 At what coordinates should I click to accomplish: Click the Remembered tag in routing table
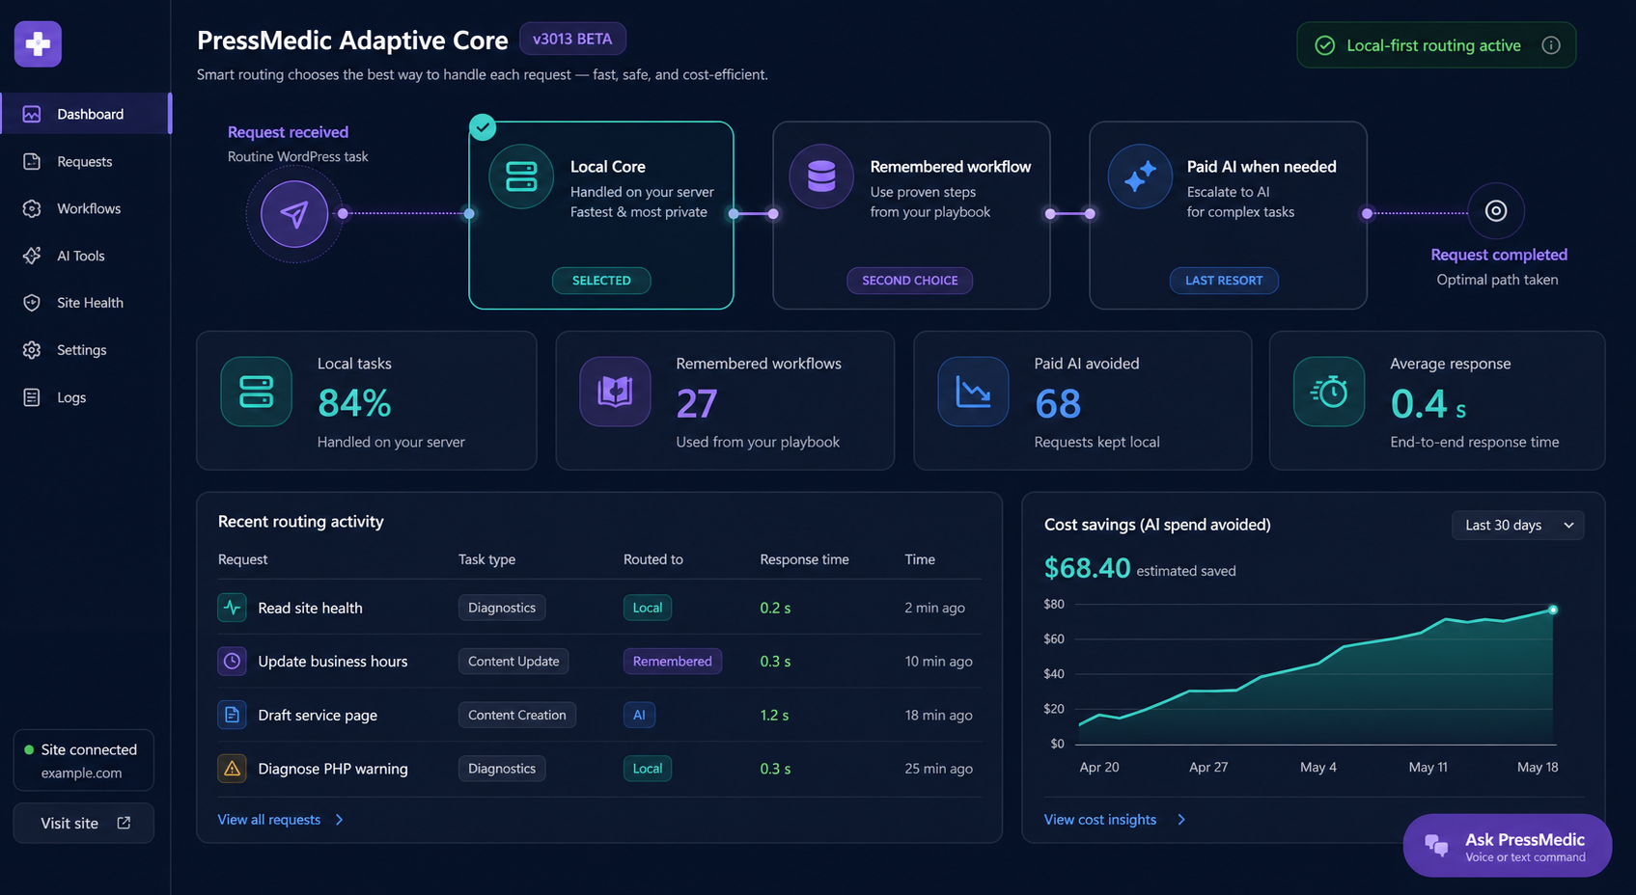(x=673, y=661)
